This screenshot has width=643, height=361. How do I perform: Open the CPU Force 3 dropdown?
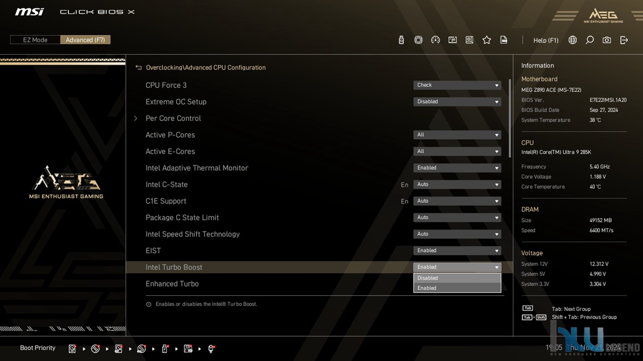pos(457,85)
